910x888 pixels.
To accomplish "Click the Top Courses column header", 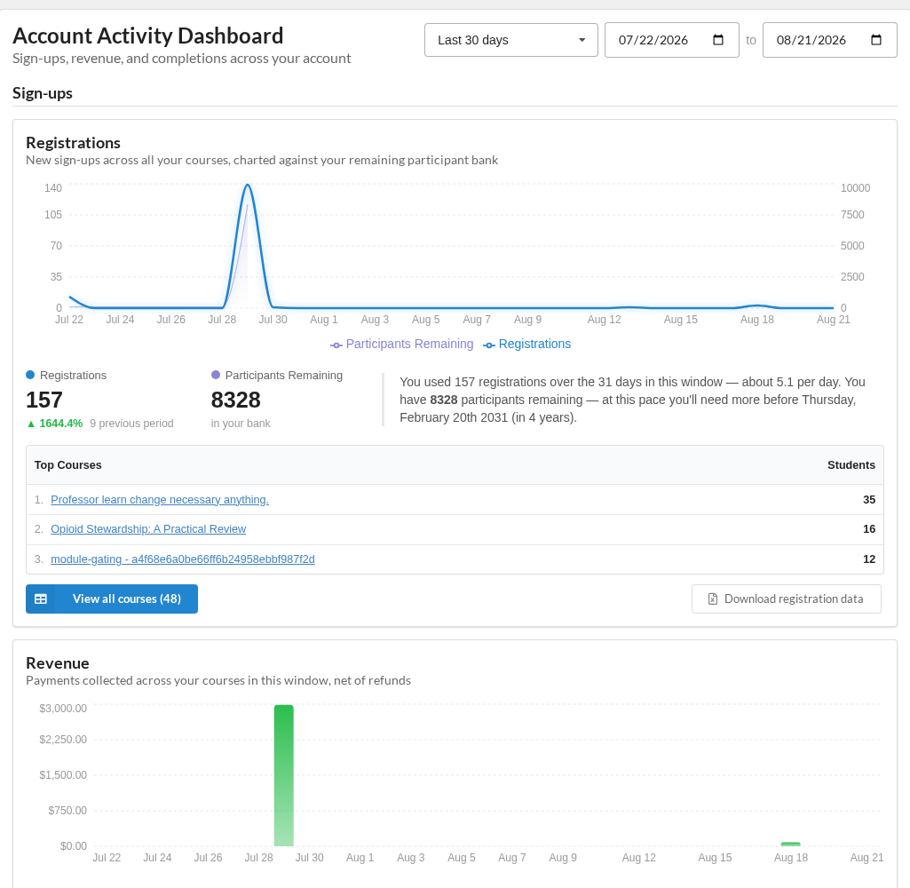I will point(67,465).
